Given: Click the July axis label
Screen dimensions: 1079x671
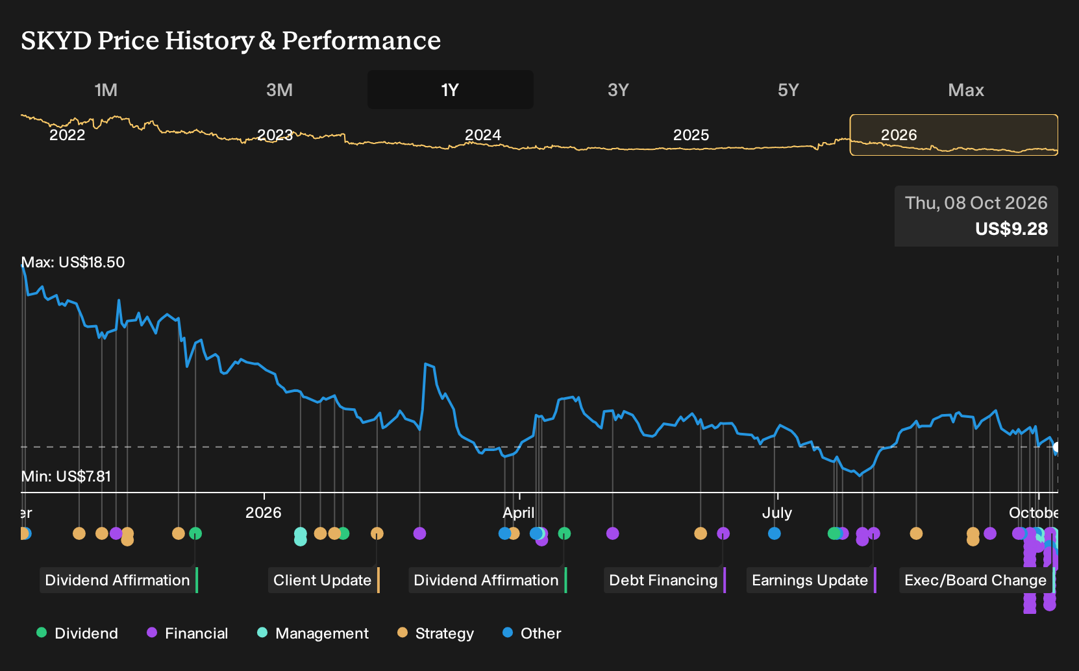Looking at the screenshot, I should 777,513.
